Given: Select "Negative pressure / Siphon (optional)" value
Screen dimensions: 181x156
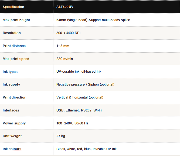Looking at the screenshot, I should (x=85, y=84).
